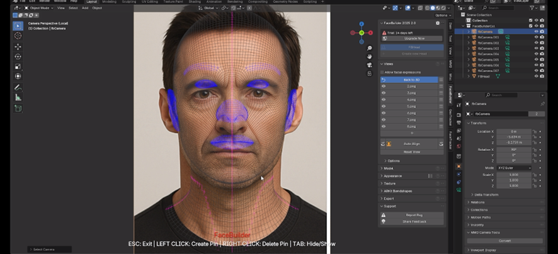Hide fbCamera.003 in the outliner
This screenshot has width=558, height=254.
[x=536, y=48]
